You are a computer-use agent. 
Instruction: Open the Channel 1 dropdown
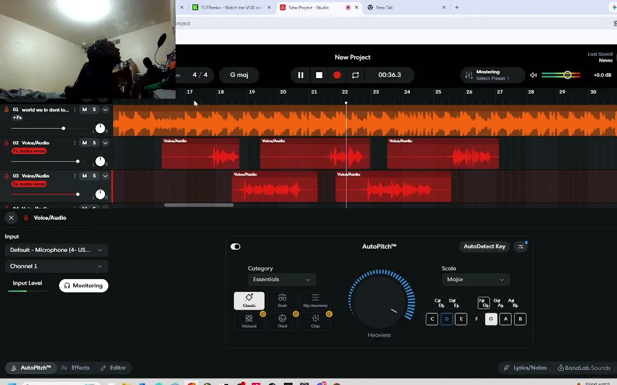pos(56,266)
